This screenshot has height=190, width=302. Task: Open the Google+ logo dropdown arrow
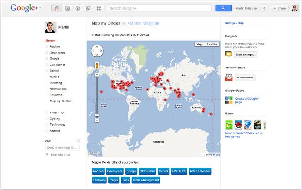coord(40,8)
